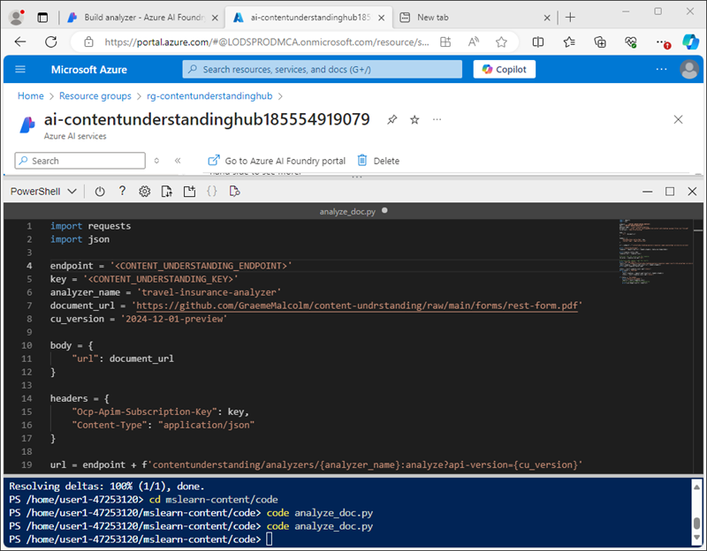707x551 pixels.
Task: Open the Azure account avatar menu
Action: pyautogui.click(x=689, y=70)
